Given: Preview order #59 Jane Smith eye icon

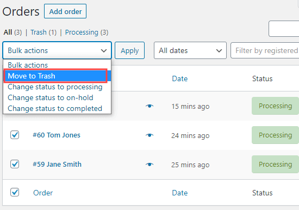Looking at the screenshot, I should 149,165.
